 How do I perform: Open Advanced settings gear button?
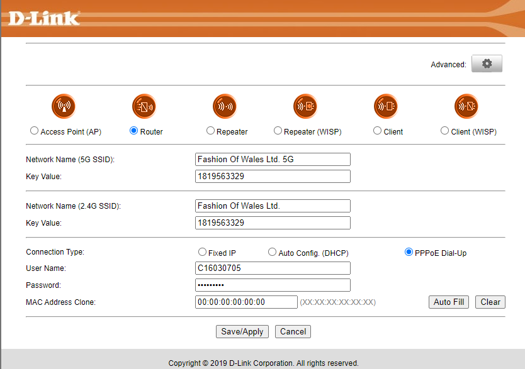tap(487, 63)
